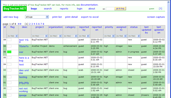
Task: Click 'Another Project' cell in bug 88
Action: pos(40,46)
